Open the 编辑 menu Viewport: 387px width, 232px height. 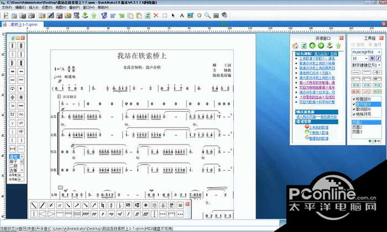pyautogui.click(x=20, y=7)
